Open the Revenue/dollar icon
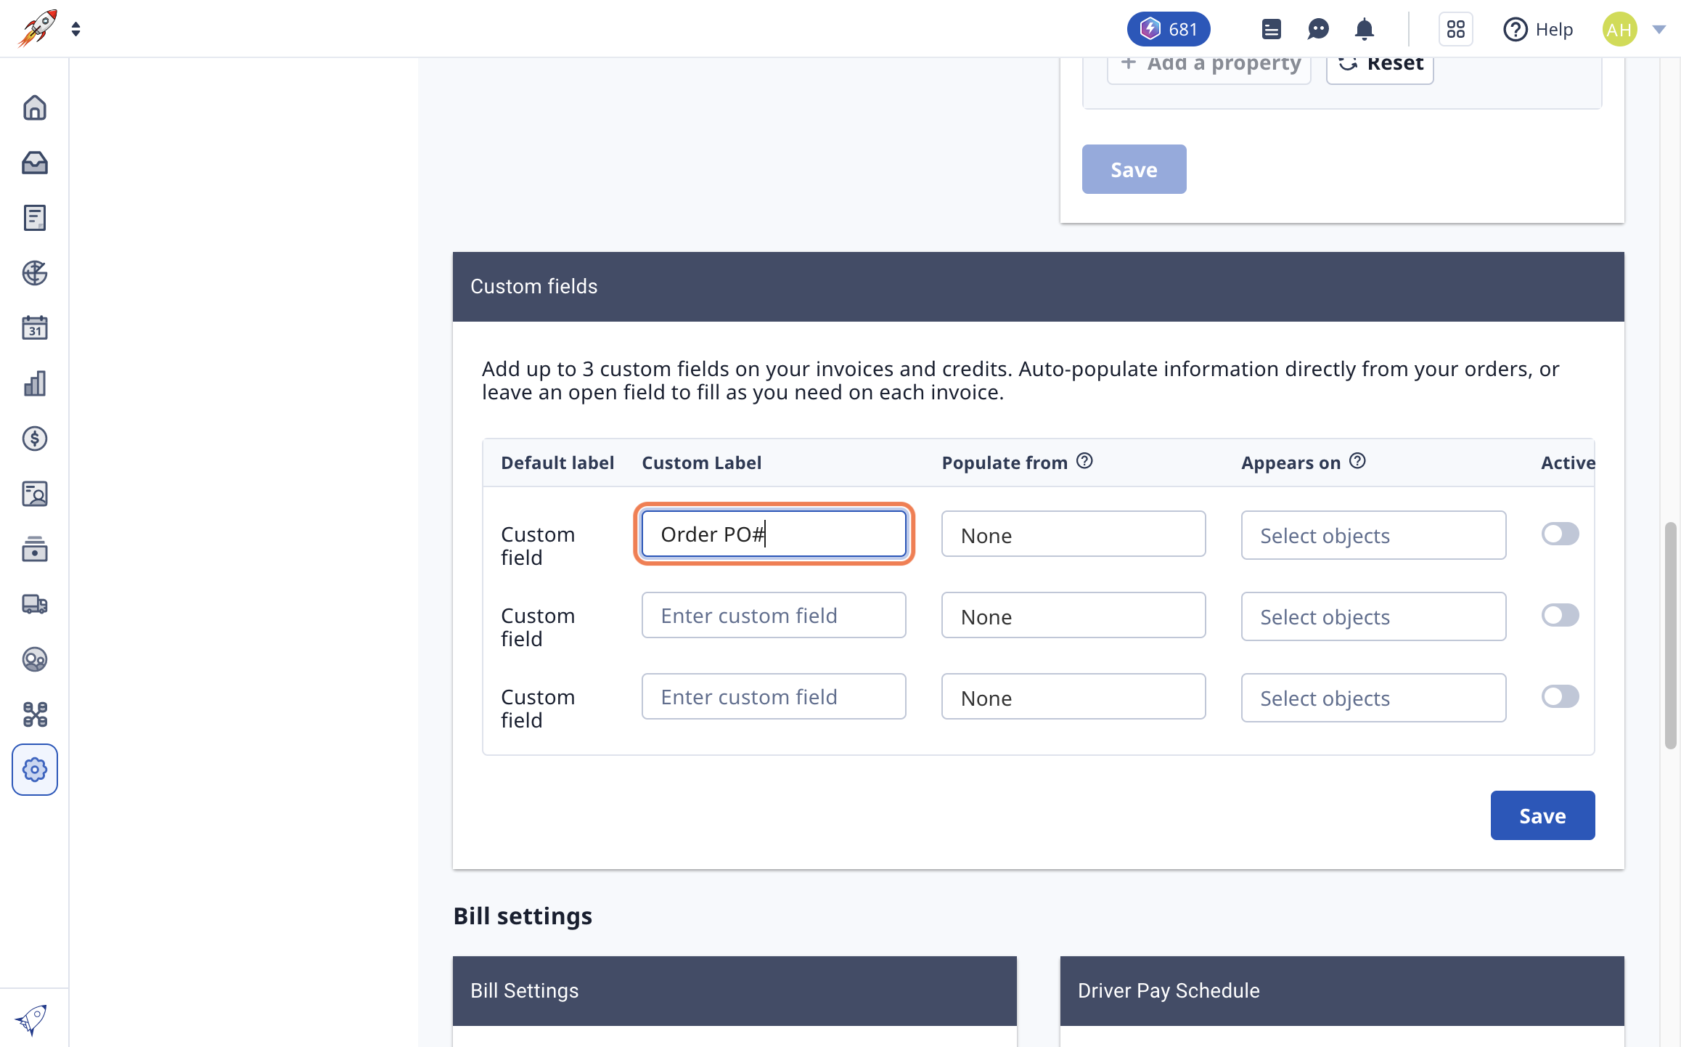This screenshot has height=1047, width=1681. click(x=35, y=438)
